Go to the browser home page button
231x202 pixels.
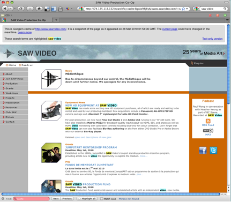click(39, 9)
